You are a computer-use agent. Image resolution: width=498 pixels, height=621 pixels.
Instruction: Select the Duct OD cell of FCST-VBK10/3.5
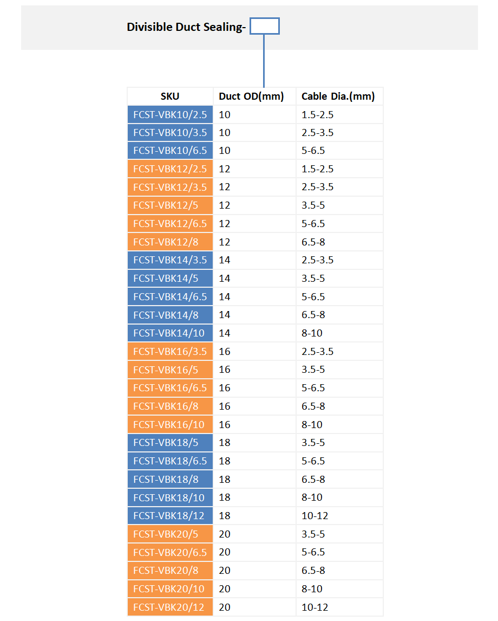(x=254, y=133)
